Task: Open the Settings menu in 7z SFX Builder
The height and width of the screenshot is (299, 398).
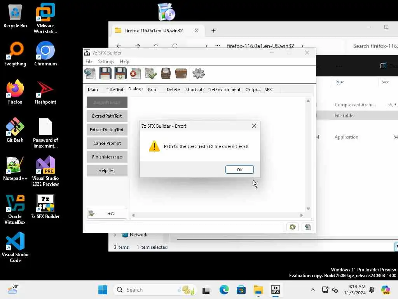Action: point(106,62)
